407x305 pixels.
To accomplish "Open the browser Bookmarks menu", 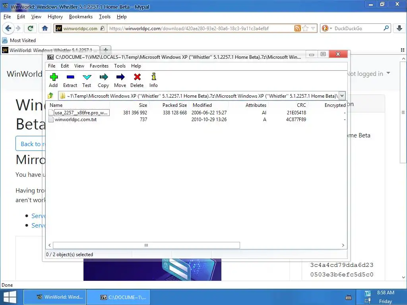I will (x=81, y=17).
